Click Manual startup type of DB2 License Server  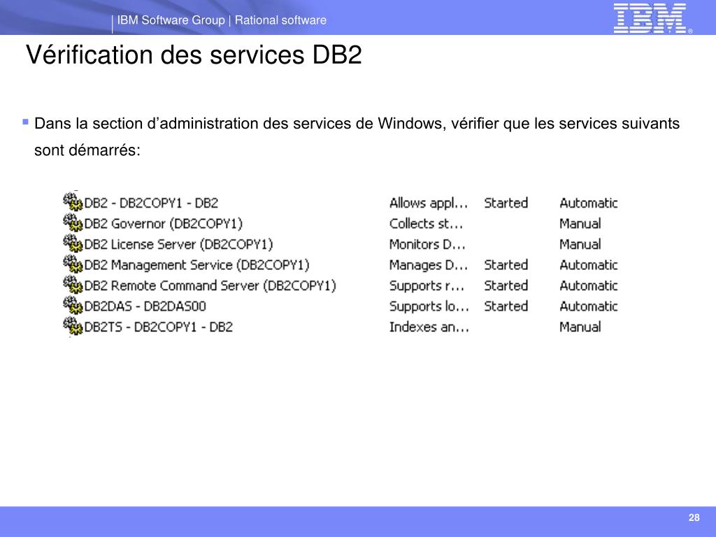tap(580, 244)
